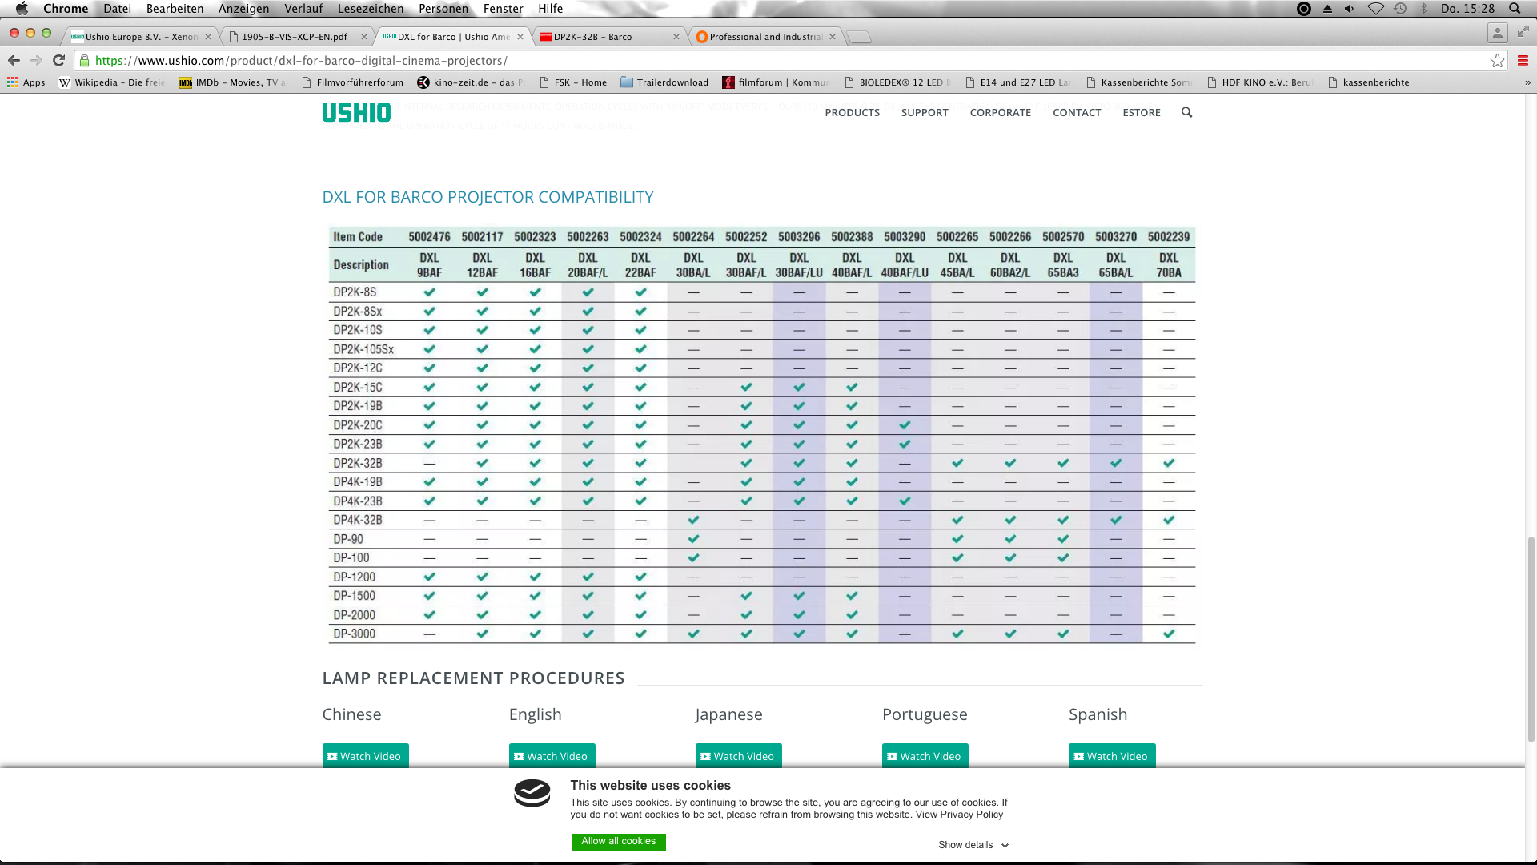Open the Verlauf menu
1537x865 pixels.
[303, 9]
